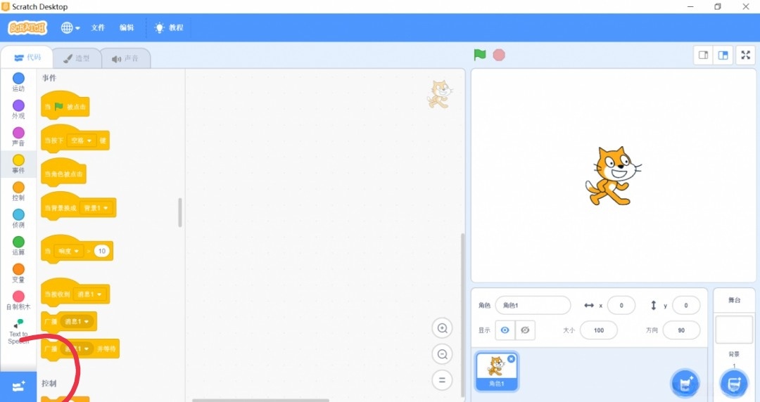
Task: Zoom in the code workspace
Action: pos(442,328)
